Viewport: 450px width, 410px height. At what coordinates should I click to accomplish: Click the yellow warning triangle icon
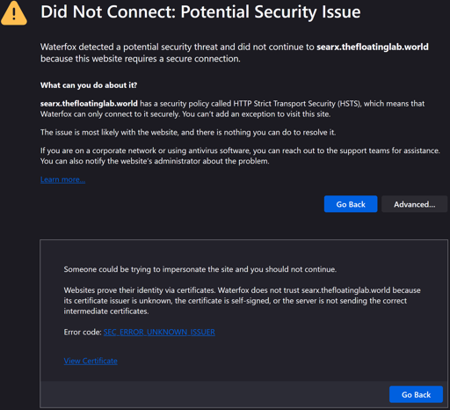pos(14,13)
